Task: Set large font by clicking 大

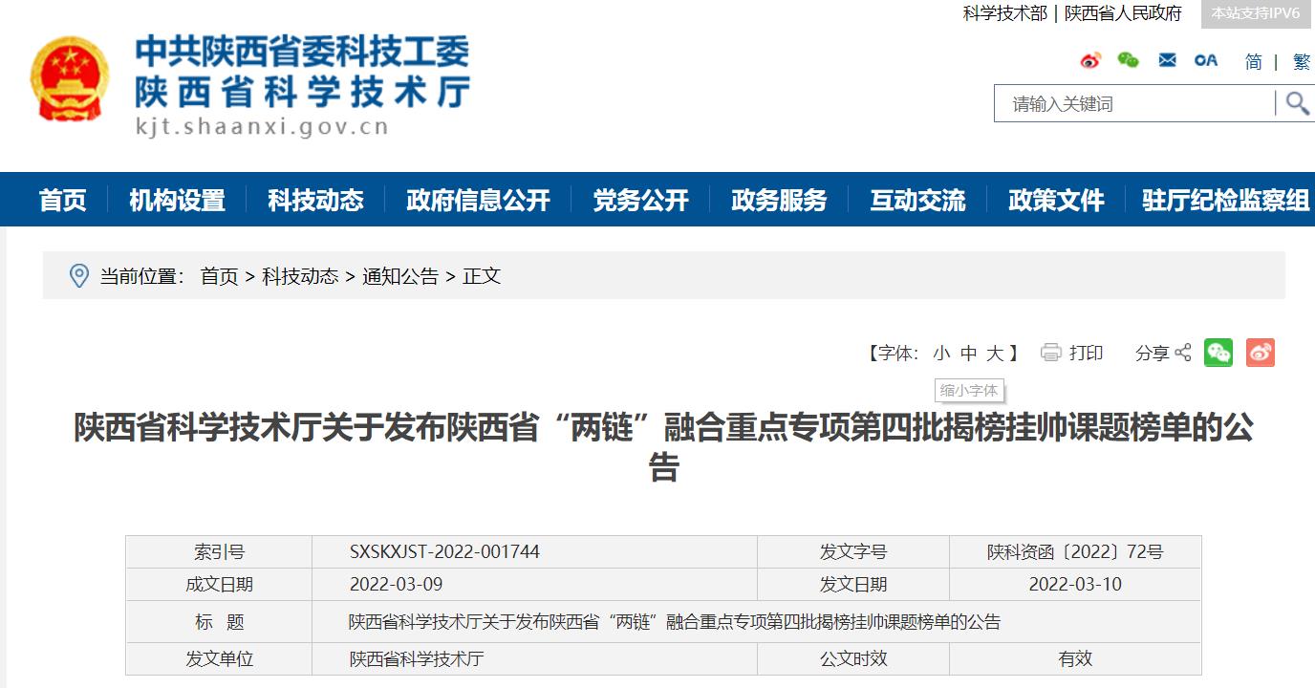Action: tap(997, 353)
